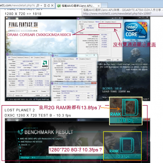Click the Core Speed '2900.0 MHz' value
This screenshot has width=163, height=163.
point(21,81)
